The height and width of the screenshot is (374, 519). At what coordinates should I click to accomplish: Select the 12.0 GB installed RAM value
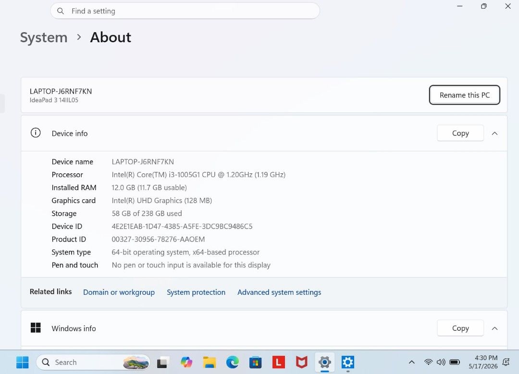point(149,188)
